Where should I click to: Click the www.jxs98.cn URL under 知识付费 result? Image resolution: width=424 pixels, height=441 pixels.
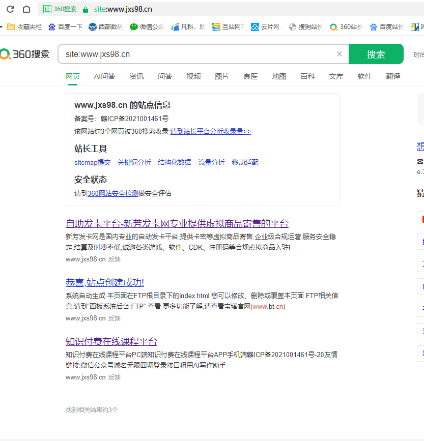(86, 377)
